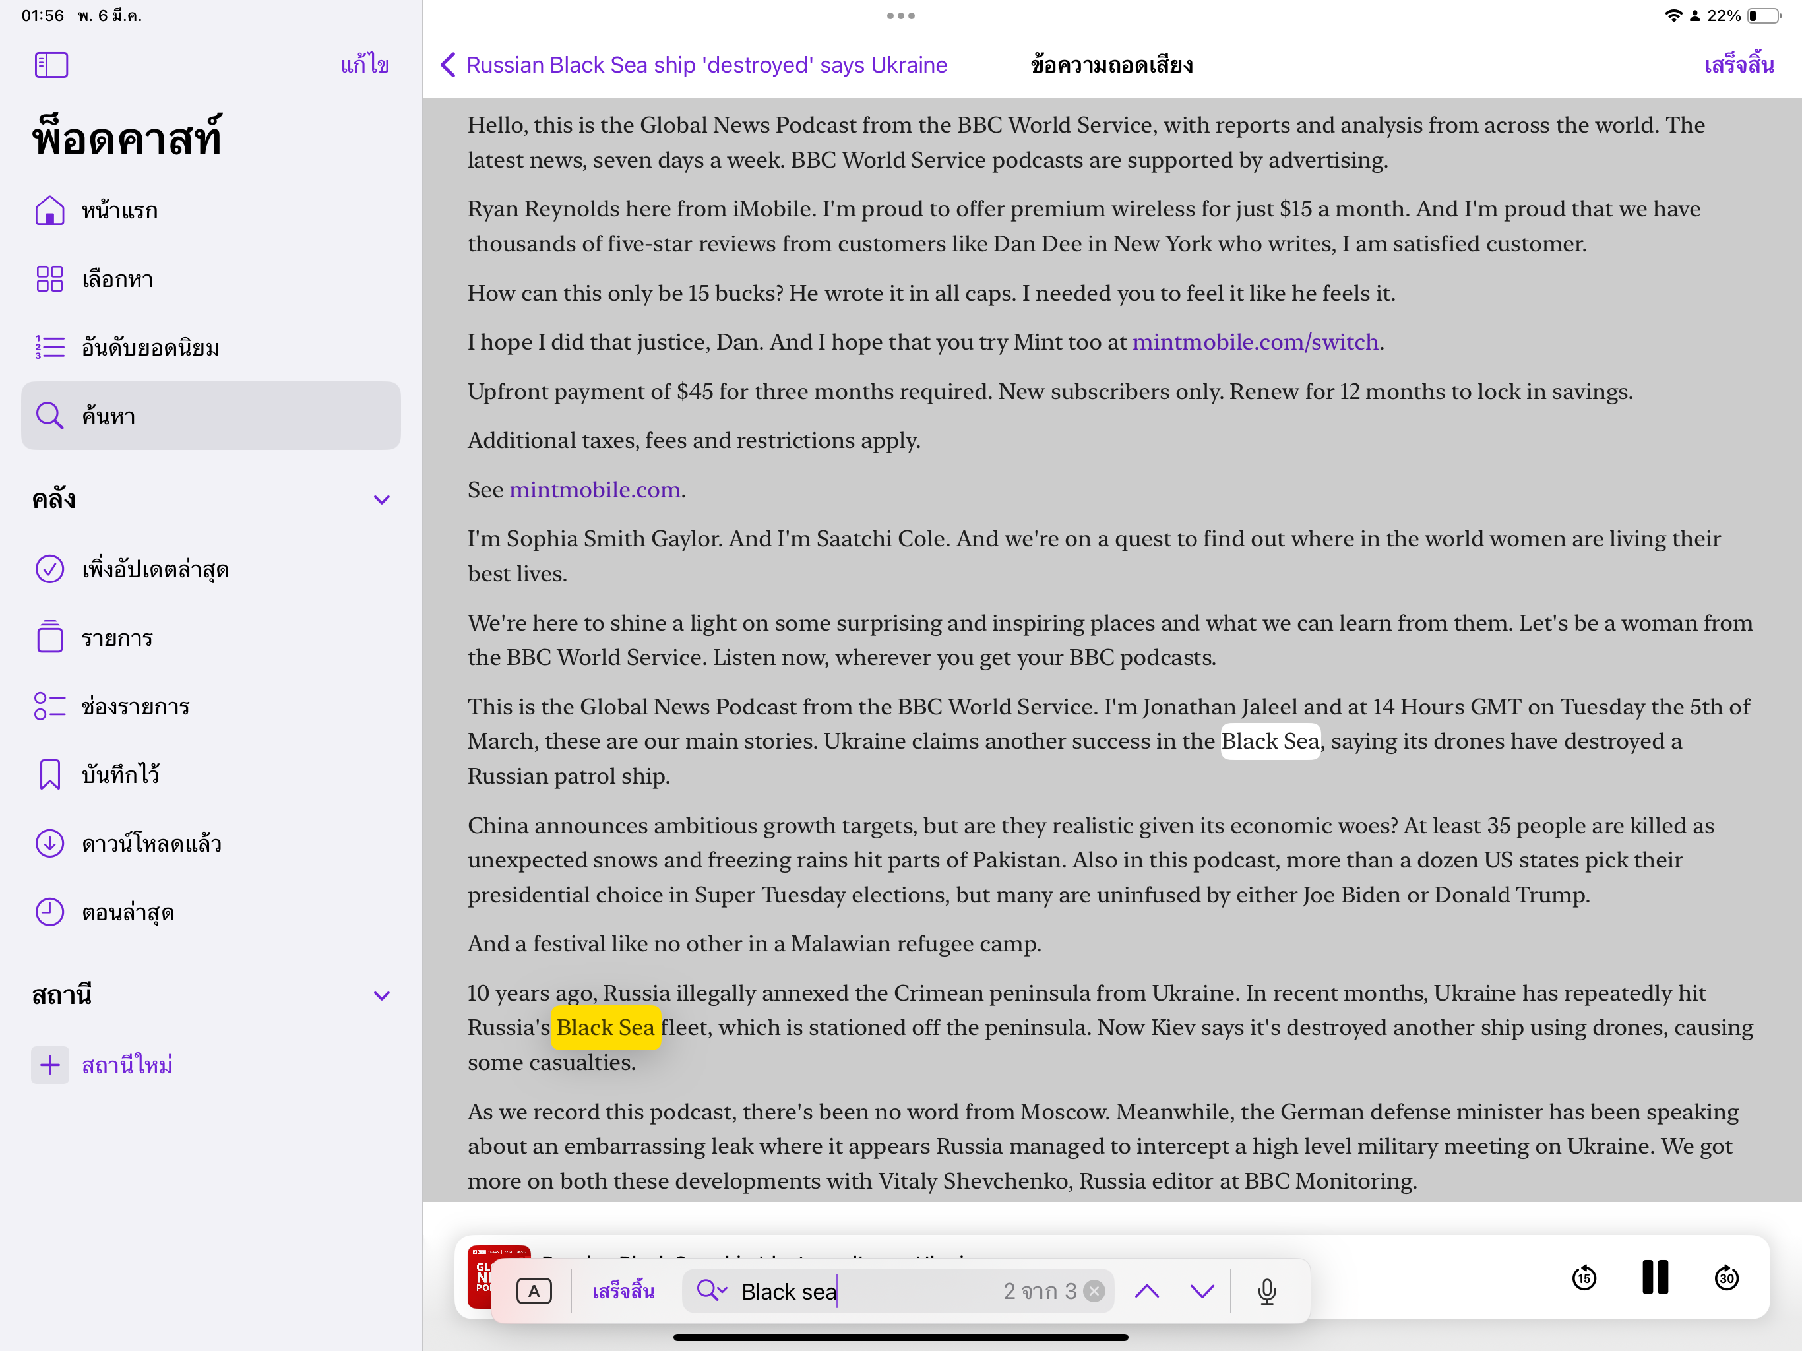
Task: Toggle the sidebar panel icon
Action: [x=51, y=65]
